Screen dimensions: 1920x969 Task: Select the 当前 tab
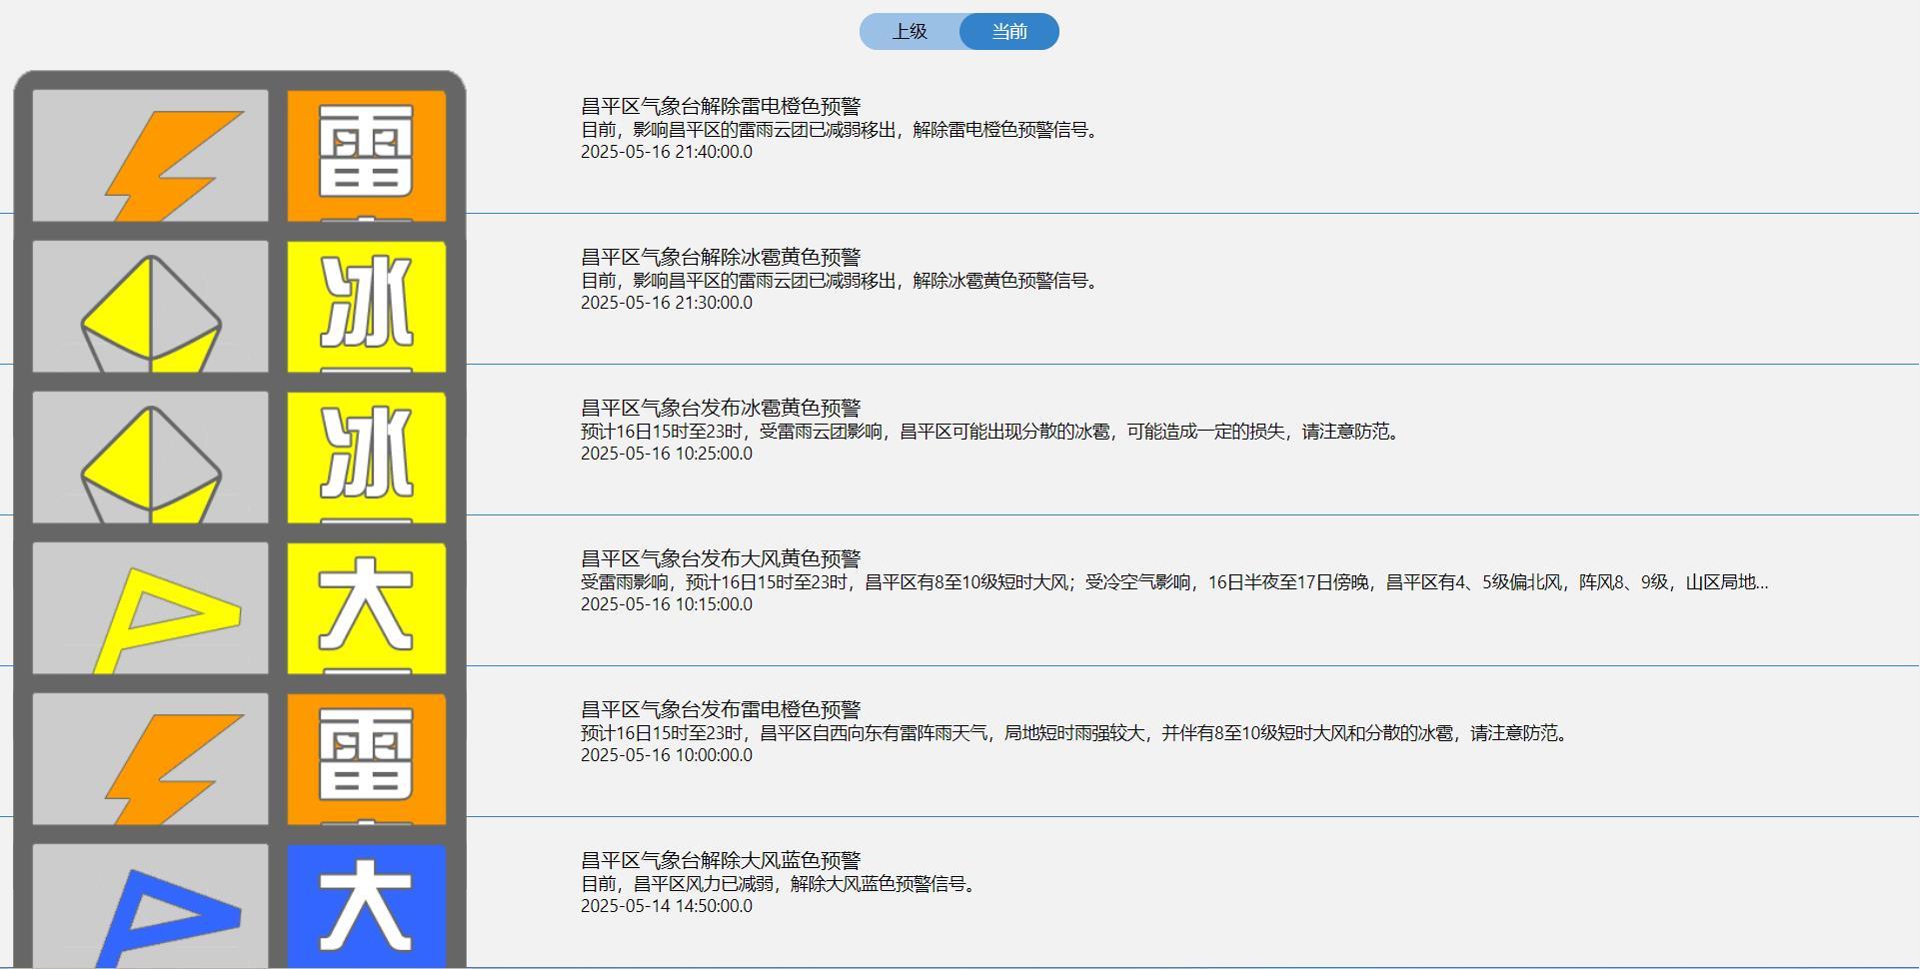(1009, 31)
